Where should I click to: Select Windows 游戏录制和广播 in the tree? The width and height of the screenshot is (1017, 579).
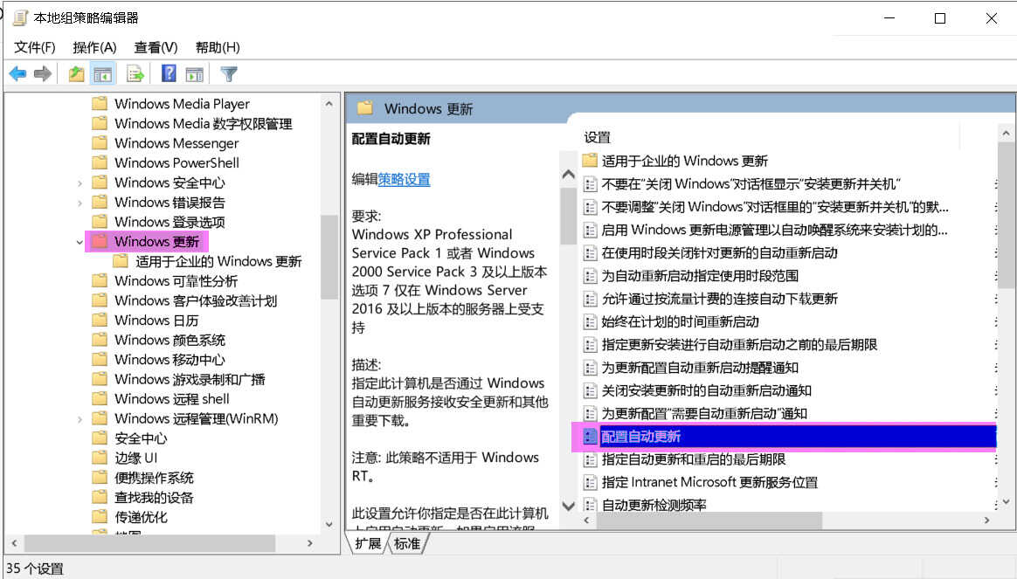point(190,379)
